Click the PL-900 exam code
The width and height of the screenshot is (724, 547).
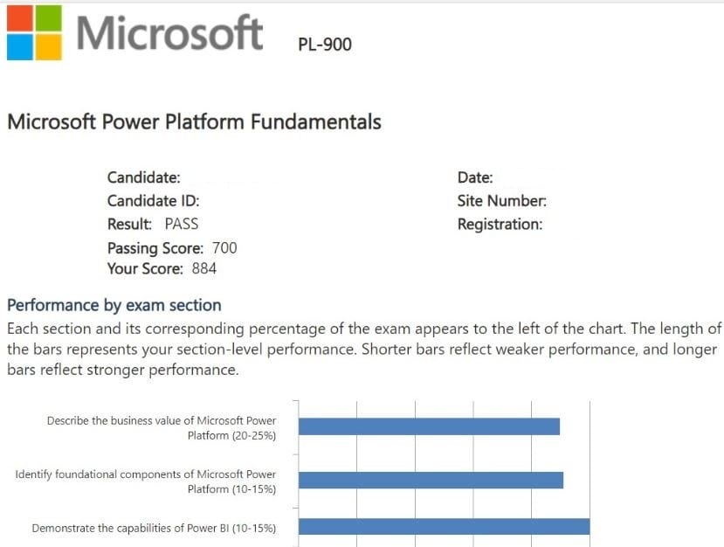tap(325, 44)
